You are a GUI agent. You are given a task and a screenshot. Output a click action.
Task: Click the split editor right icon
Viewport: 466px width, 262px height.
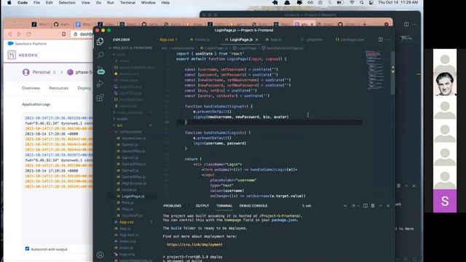coord(380,39)
